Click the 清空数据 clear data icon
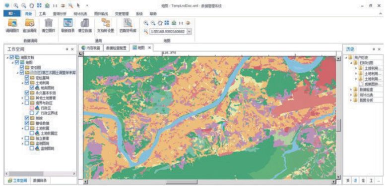The height and width of the screenshot is (187, 386). (x=85, y=23)
